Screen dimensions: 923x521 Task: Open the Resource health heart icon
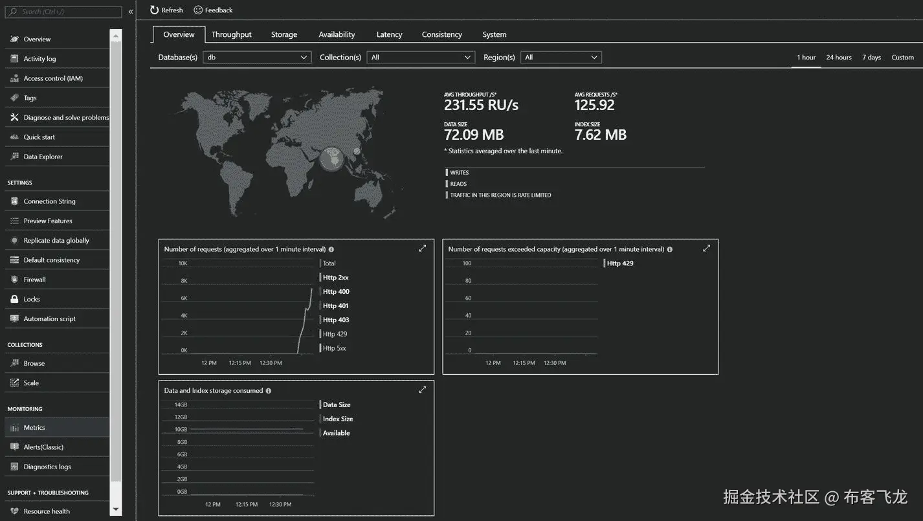[14, 511]
